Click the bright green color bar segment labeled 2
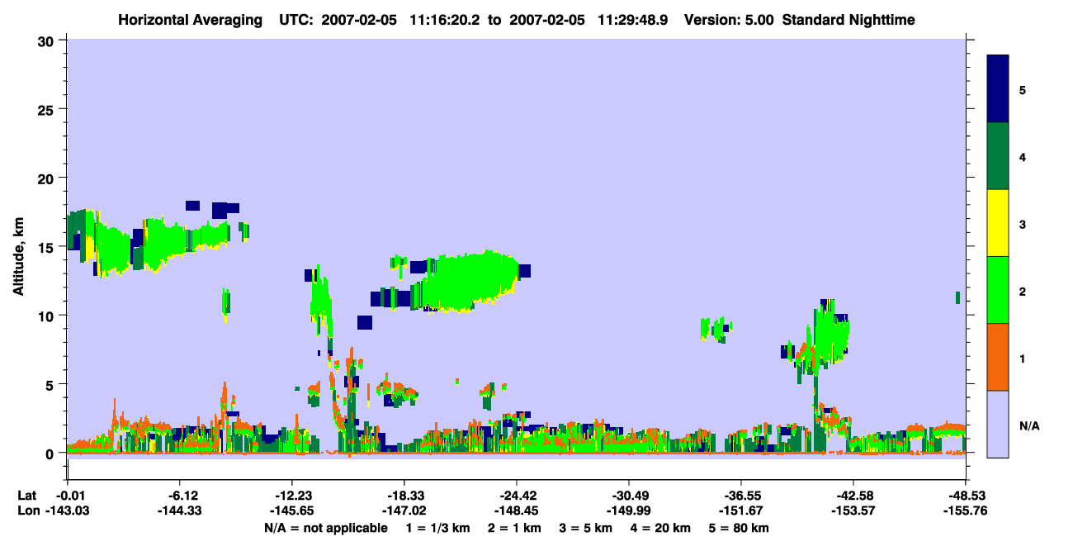Screen dimensions: 1073x551 tap(998, 290)
